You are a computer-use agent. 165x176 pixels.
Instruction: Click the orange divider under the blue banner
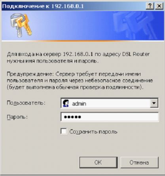pyautogui.click(x=82, y=41)
